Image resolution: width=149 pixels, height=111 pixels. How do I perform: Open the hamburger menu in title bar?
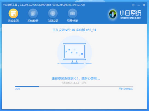click(x=133, y=5)
